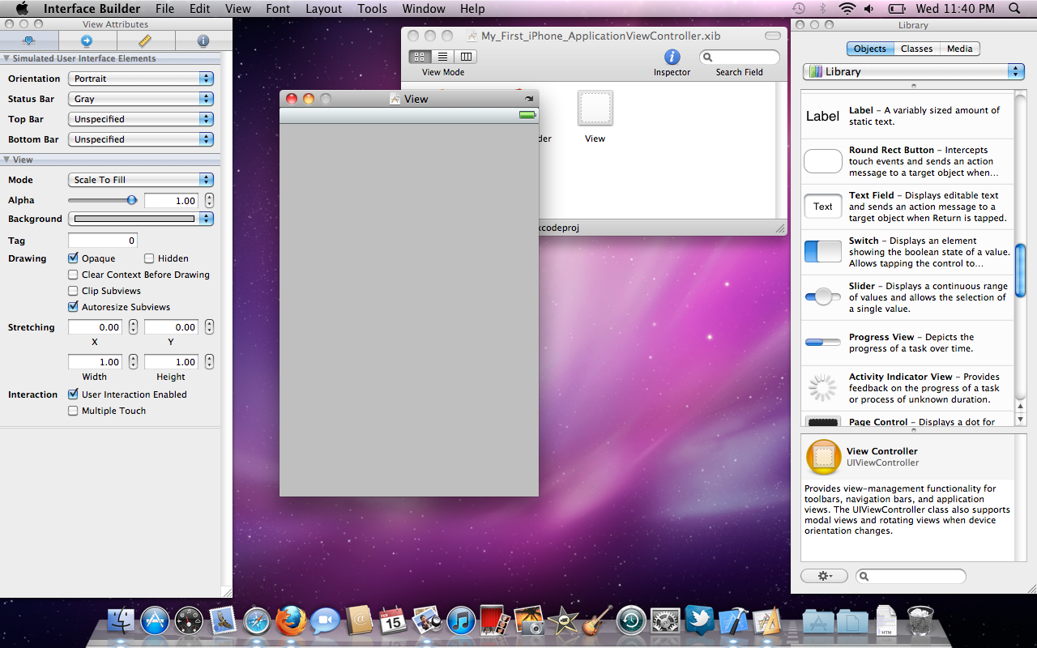Viewport: 1037px width, 648px height.
Task: Click the Alpha slider knob
Action: click(x=131, y=200)
